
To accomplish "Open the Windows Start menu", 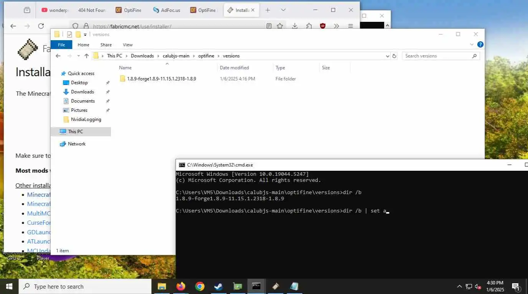I will pos(9,286).
